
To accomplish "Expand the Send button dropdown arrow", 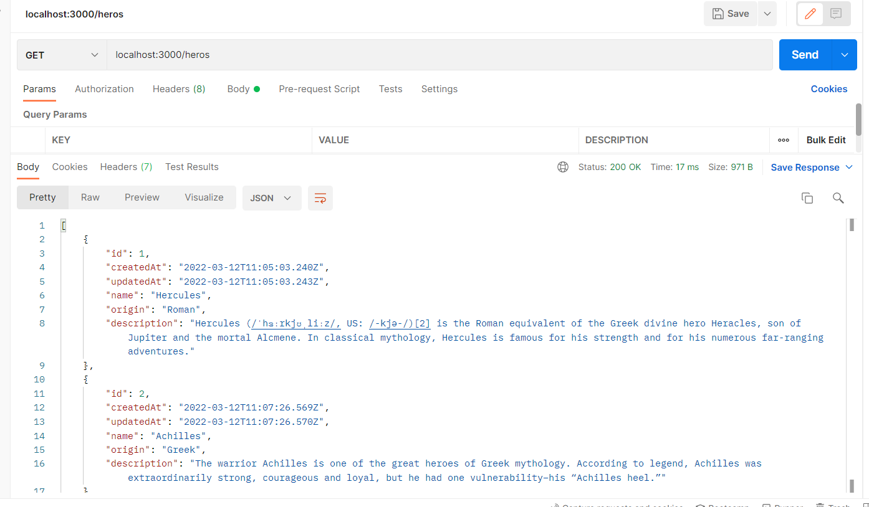I will click(x=845, y=54).
